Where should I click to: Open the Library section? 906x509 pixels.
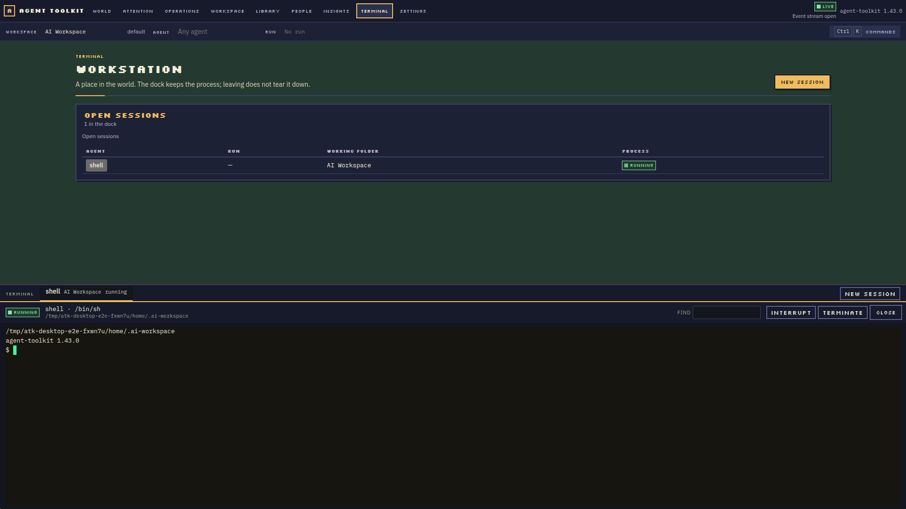(x=268, y=11)
